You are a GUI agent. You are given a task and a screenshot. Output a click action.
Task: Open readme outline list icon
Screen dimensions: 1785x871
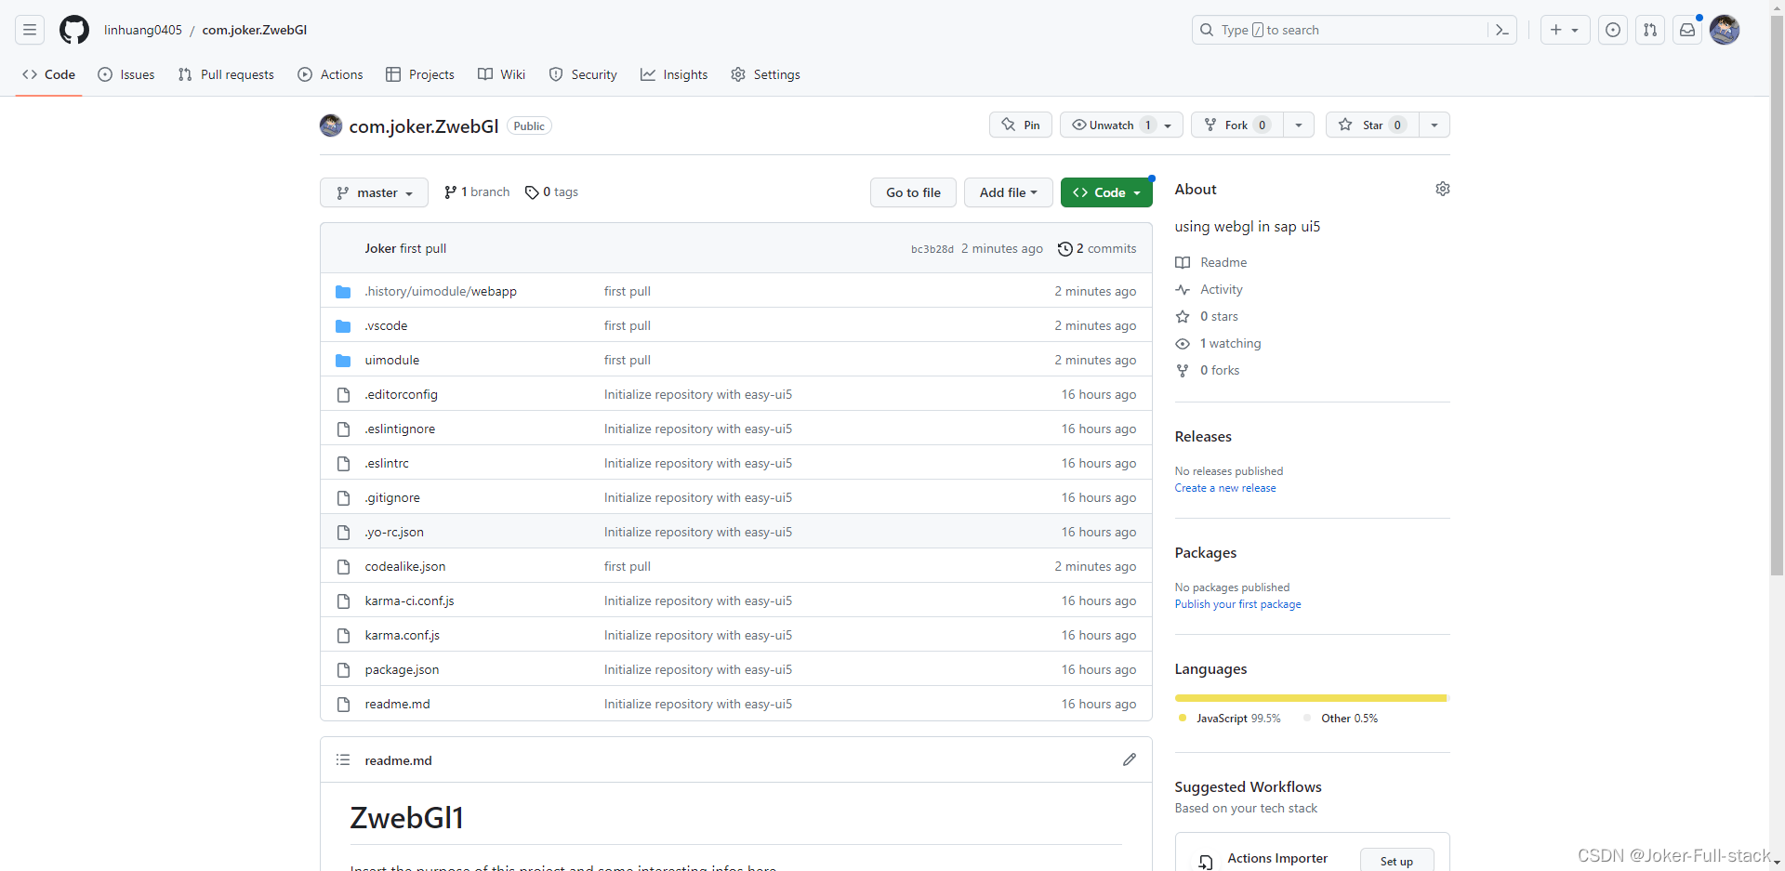(343, 759)
